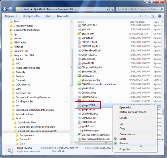Select the QuickBooksMessaging.exe icon
The width and height of the screenshot is (167, 158).
tap(79, 135)
